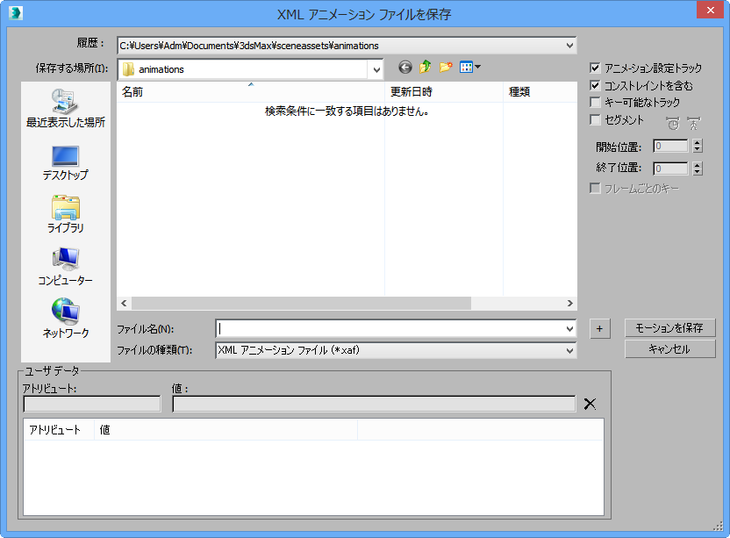730x538 pixels.
Task: Decrease 開始位置 value with down spinner
Action: tap(697, 149)
